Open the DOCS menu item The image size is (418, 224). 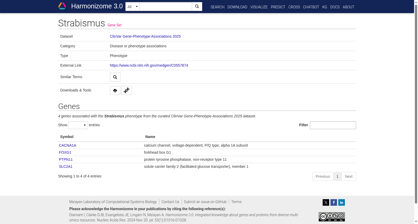335,7
